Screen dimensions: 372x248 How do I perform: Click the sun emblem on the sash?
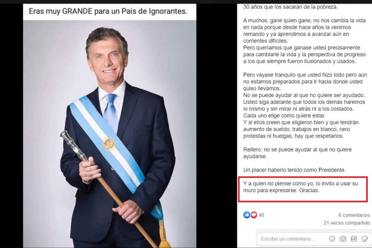click(x=109, y=144)
